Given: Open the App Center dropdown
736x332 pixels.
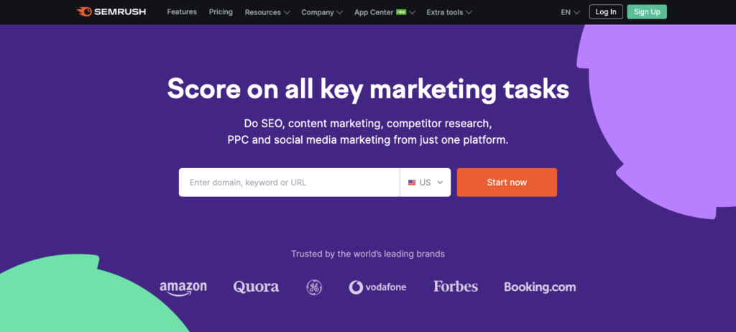Looking at the screenshot, I should (384, 12).
